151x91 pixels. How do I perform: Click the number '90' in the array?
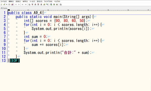pos(58,21)
